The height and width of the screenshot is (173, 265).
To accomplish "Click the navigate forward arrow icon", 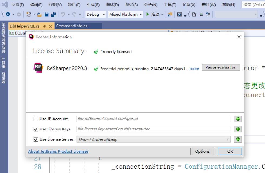I will [x=19, y=14].
